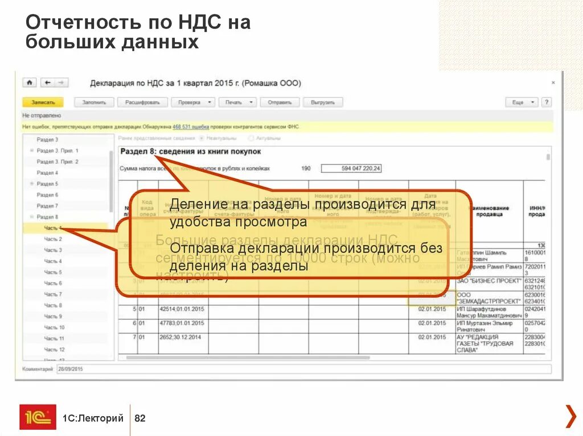Screen dimensions: 583x436
Task: Click seller cell ИП Муртазин Эльмир Ринатович
Action: coord(489,326)
